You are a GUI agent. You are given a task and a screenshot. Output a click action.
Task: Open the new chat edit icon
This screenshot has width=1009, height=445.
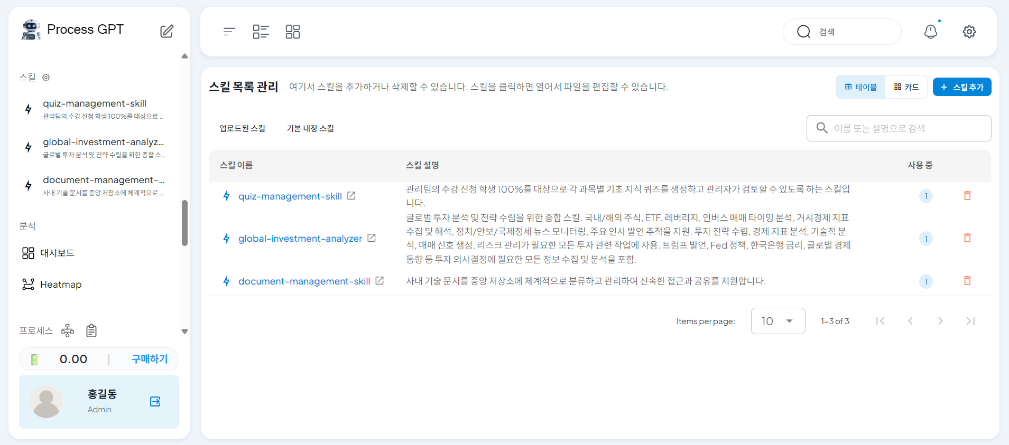coord(166,31)
